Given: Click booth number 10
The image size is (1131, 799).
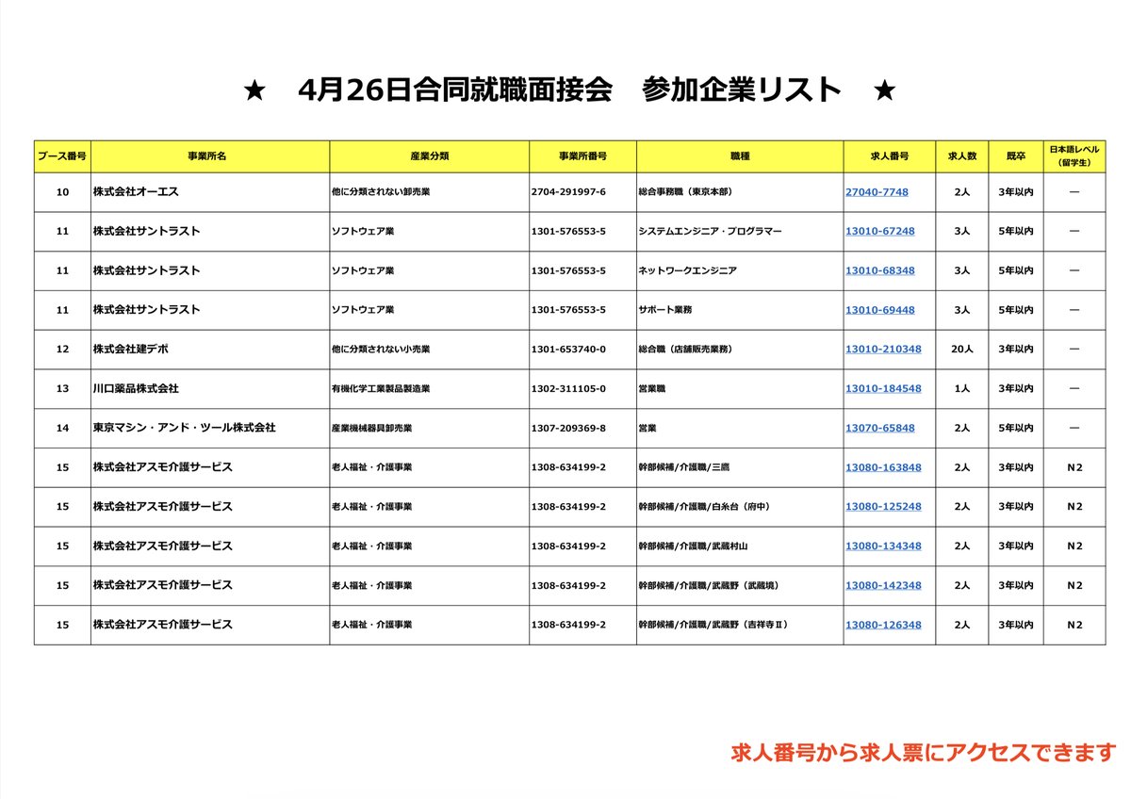Looking at the screenshot, I should tap(62, 192).
